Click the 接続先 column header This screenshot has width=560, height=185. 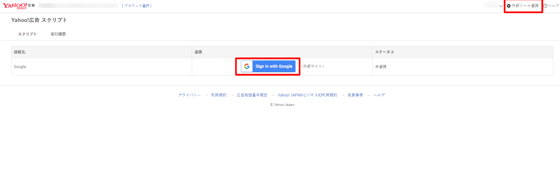20,52
